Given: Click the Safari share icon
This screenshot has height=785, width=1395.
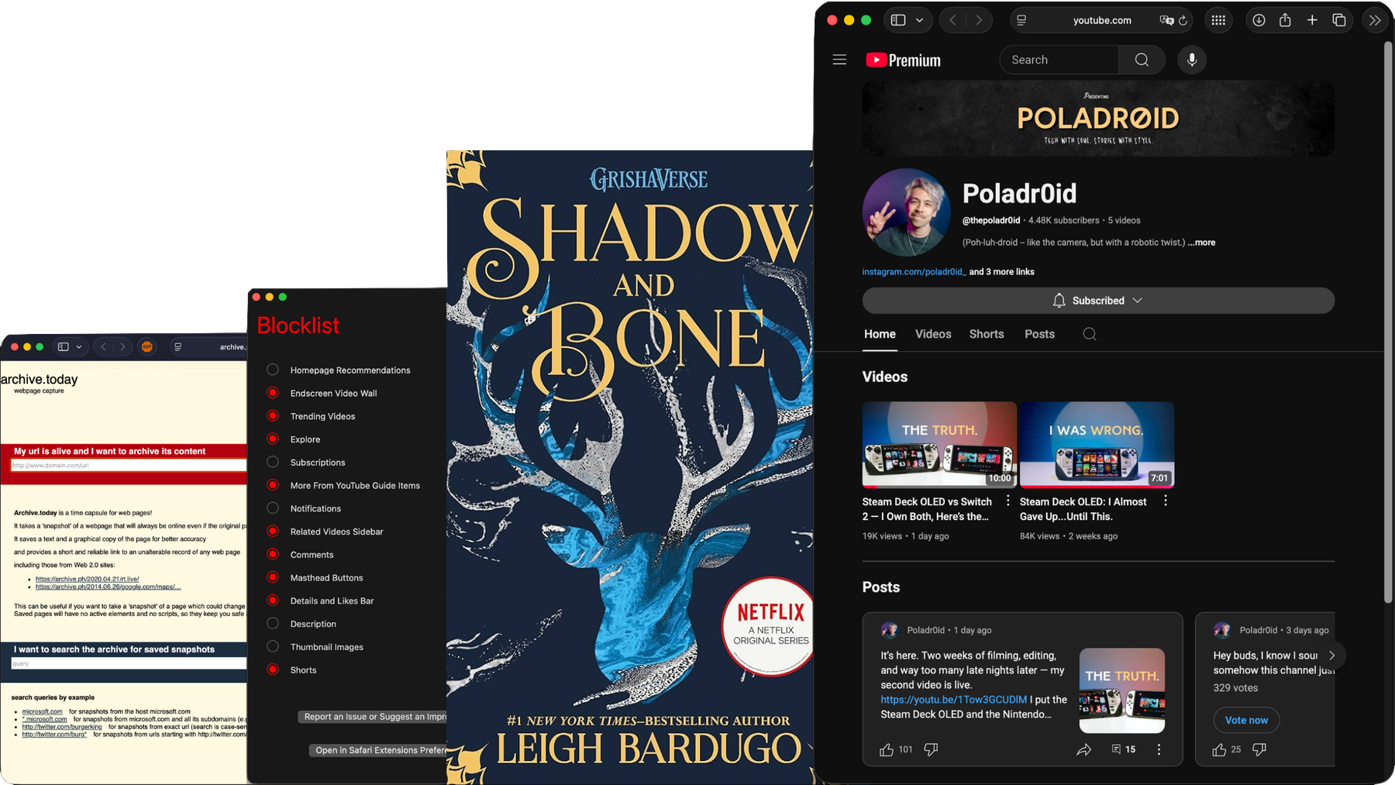Looking at the screenshot, I should [x=1285, y=20].
